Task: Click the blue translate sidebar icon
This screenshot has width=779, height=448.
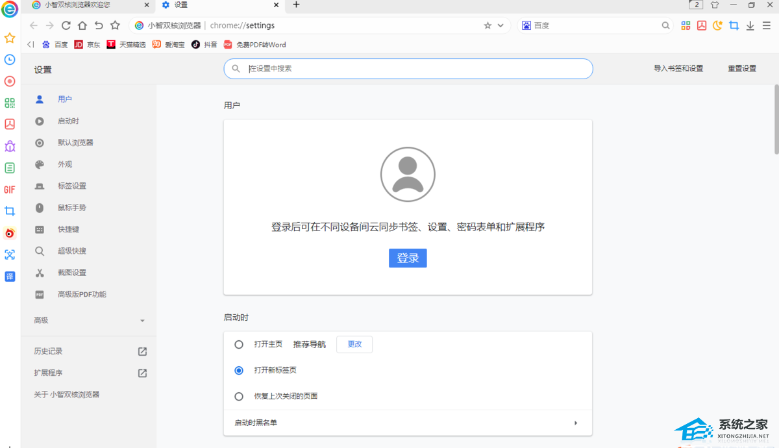Action: (x=10, y=276)
